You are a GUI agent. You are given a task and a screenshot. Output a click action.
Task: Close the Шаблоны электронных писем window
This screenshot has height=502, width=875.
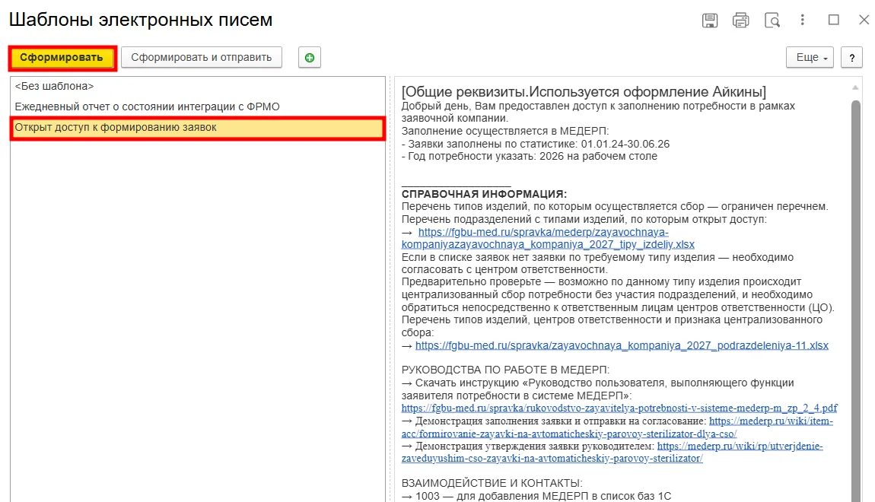point(864,20)
